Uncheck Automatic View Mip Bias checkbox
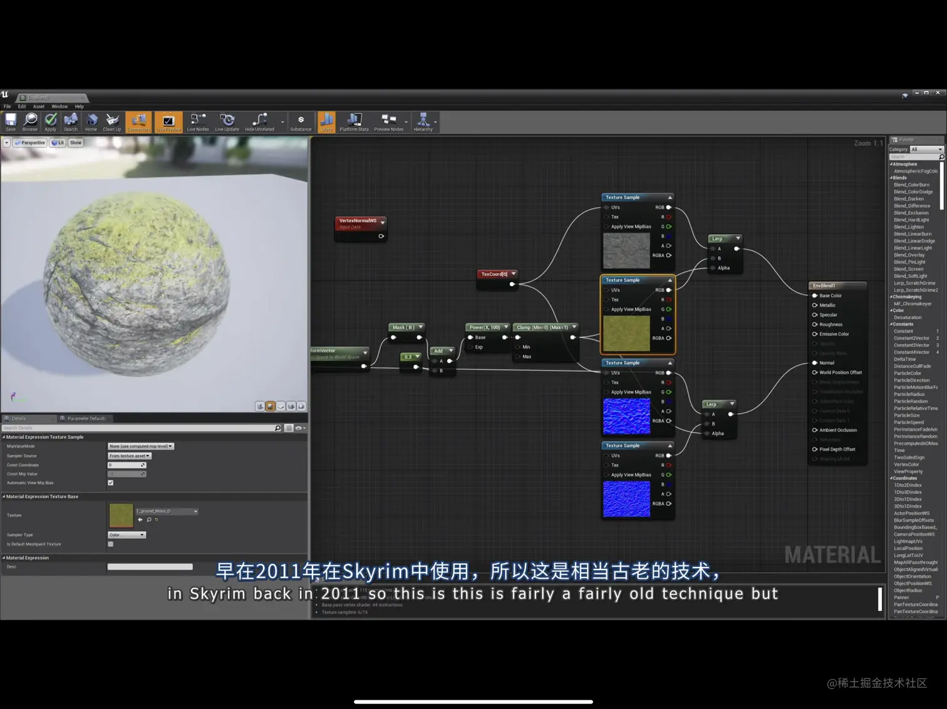This screenshot has width=947, height=709. (x=111, y=482)
